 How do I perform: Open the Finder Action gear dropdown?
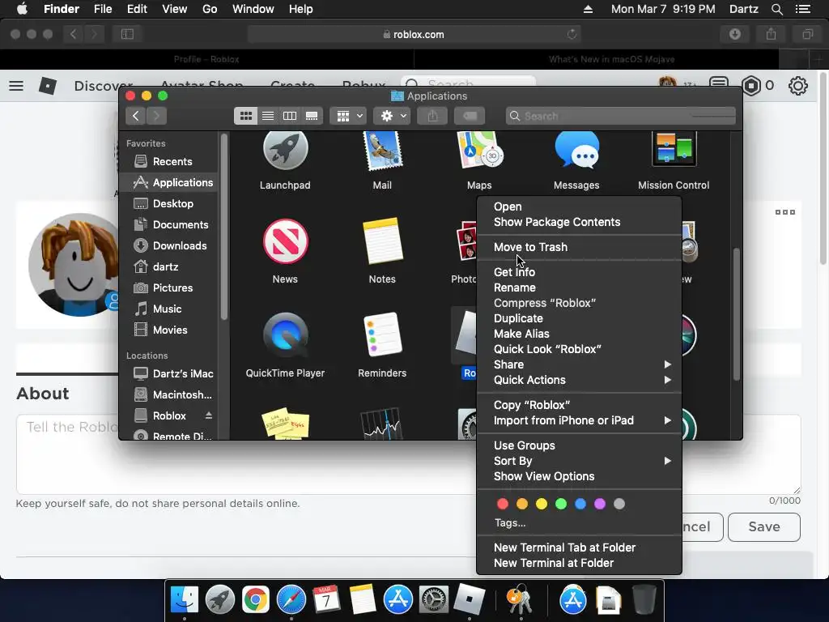tap(392, 116)
